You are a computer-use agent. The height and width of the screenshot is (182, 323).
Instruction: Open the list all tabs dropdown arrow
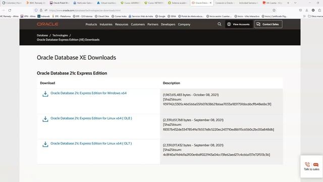click(295, 3)
